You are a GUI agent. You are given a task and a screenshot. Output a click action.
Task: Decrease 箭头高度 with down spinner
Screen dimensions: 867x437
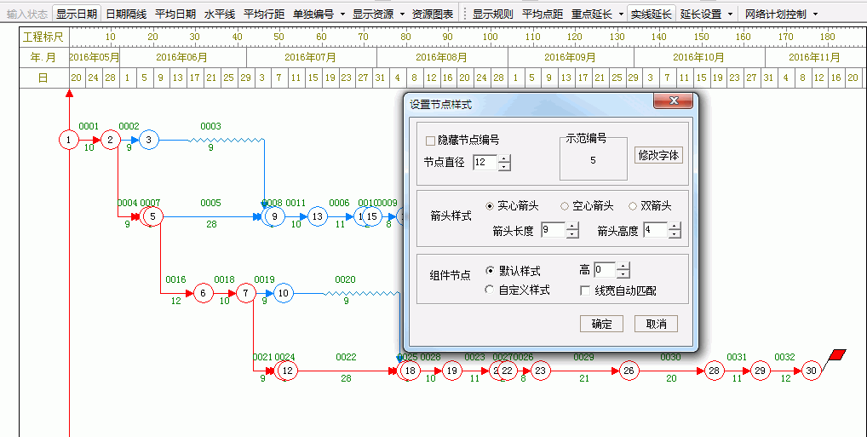(x=675, y=234)
